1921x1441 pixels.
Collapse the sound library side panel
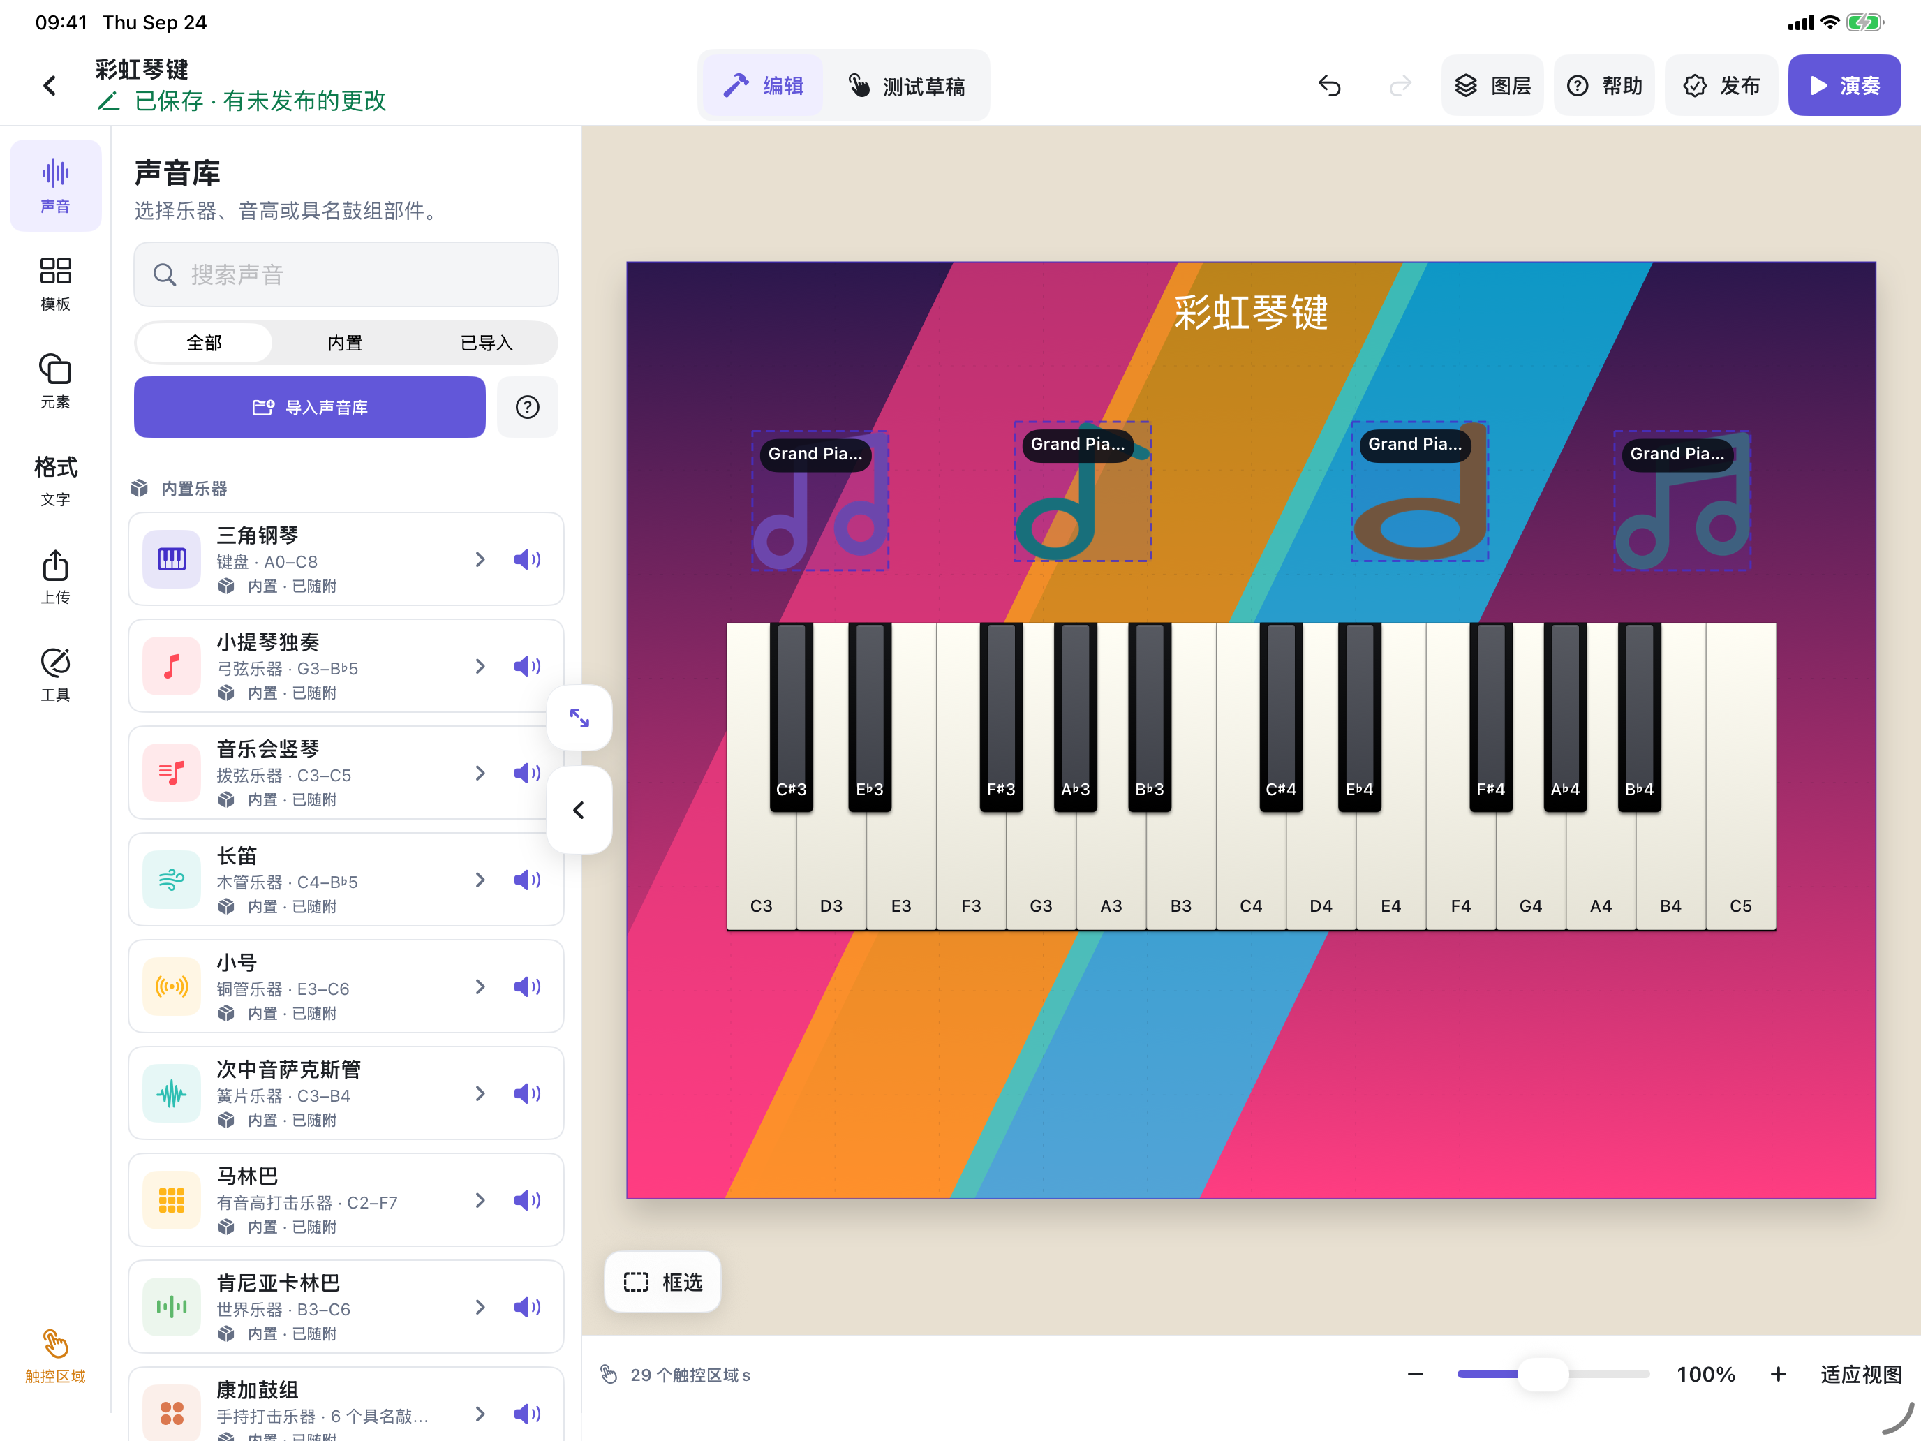[x=579, y=810]
